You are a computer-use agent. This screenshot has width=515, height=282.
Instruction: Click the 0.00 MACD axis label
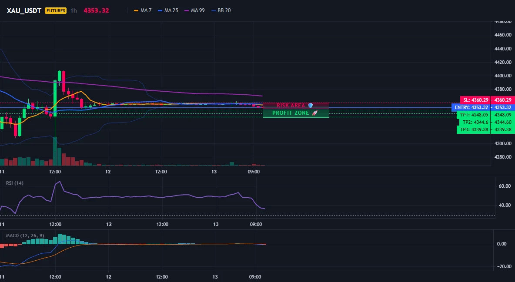click(x=502, y=244)
